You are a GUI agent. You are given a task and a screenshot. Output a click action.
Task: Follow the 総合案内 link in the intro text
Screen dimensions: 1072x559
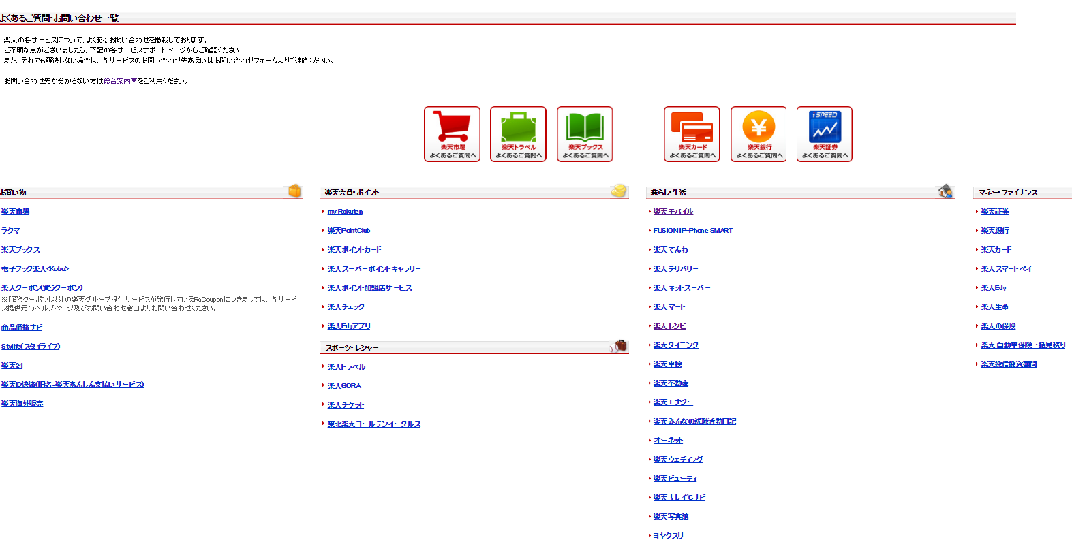click(120, 81)
